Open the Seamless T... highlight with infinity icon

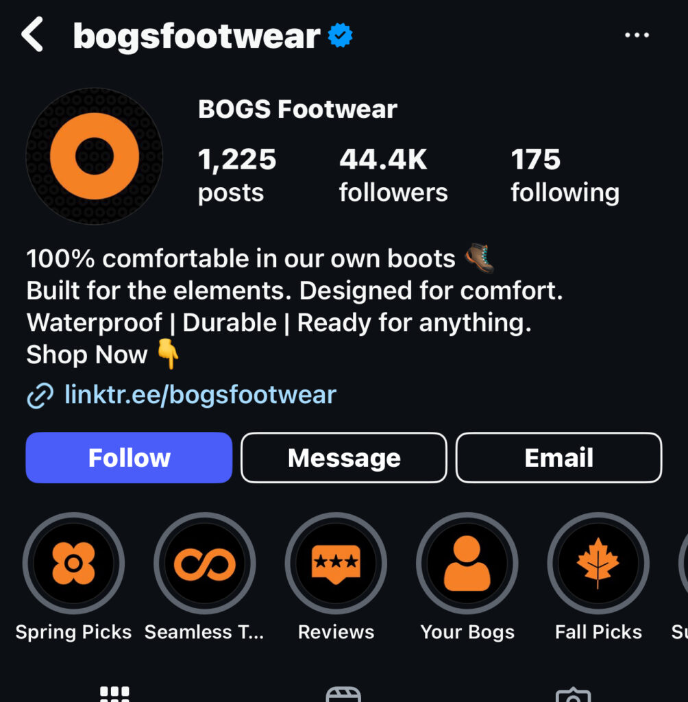point(205,563)
